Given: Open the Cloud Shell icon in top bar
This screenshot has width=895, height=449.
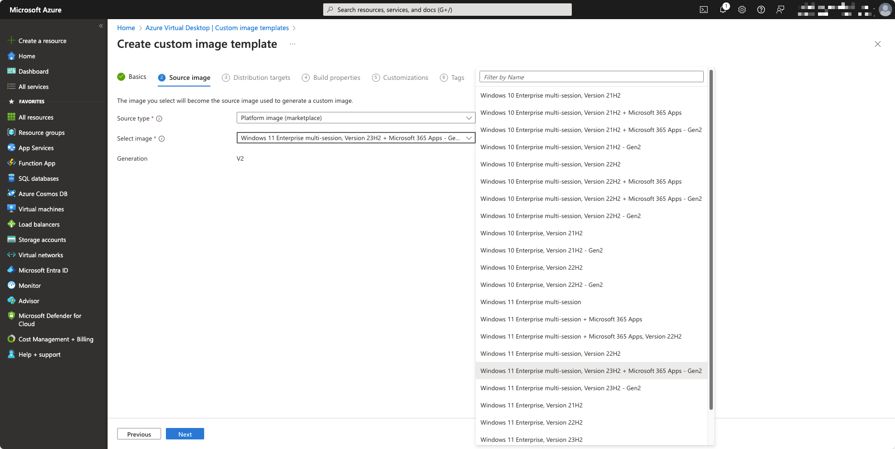Looking at the screenshot, I should [x=704, y=10].
